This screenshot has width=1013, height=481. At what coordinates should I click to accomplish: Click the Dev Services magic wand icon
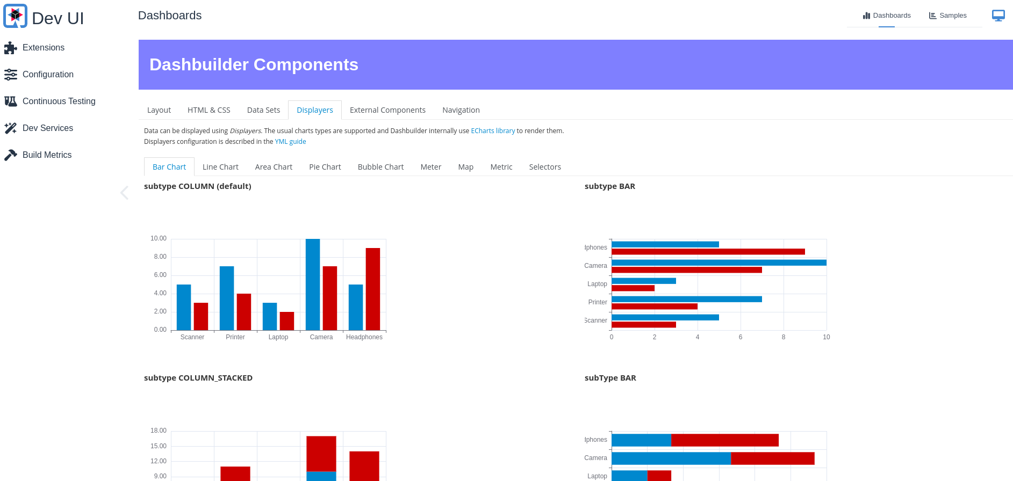(10, 128)
